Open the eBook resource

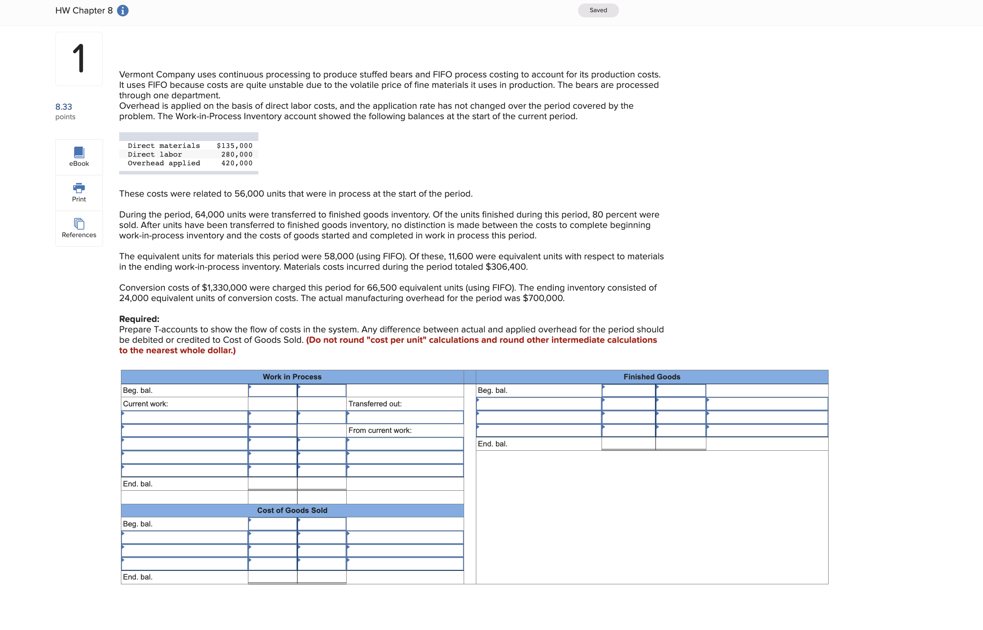[79, 157]
